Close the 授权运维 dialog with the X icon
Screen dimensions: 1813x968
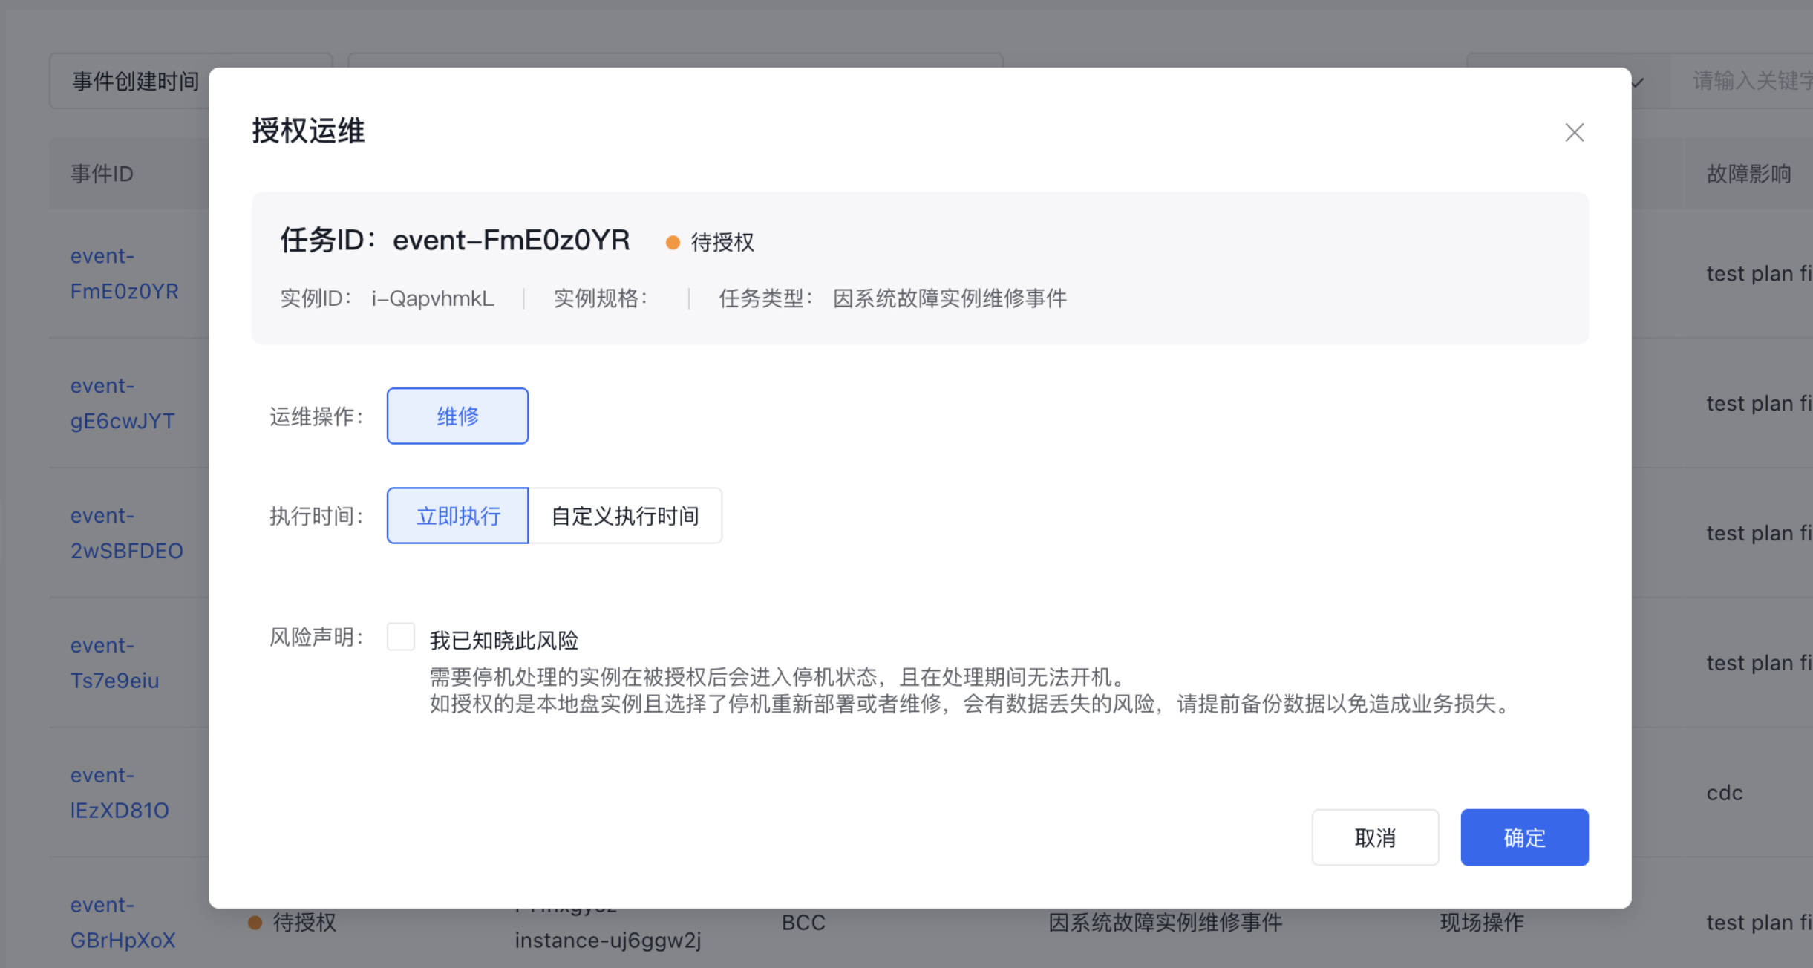(1574, 133)
